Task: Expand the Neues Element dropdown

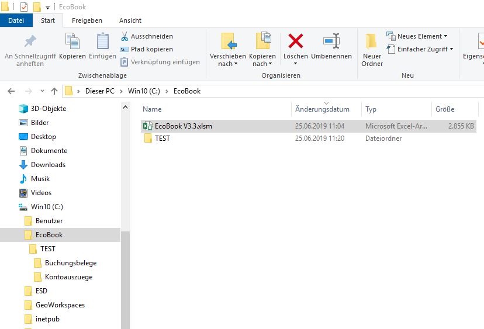Action: tap(417, 36)
